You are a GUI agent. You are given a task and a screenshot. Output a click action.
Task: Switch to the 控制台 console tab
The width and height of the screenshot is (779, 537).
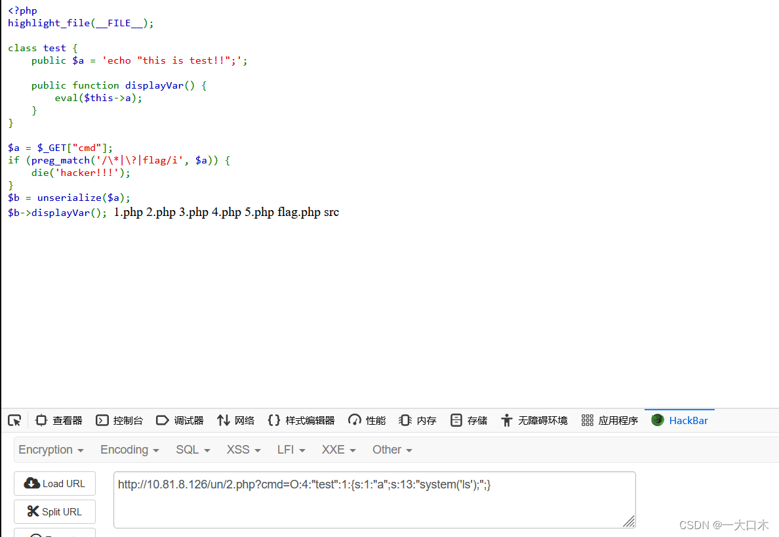[119, 421]
